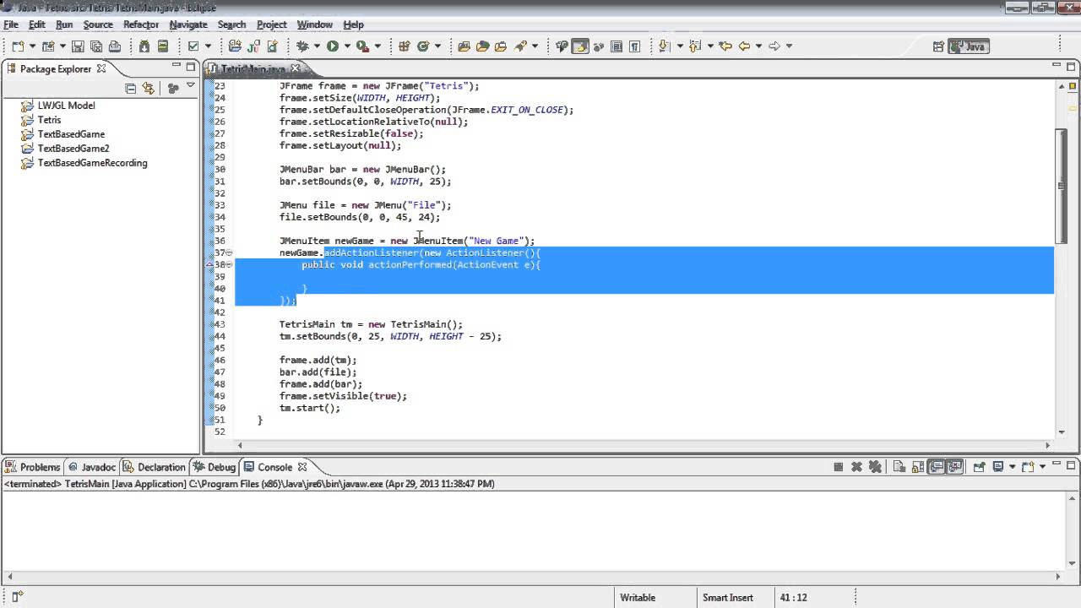
Task: Click the Java perspective button
Action: tap(969, 46)
